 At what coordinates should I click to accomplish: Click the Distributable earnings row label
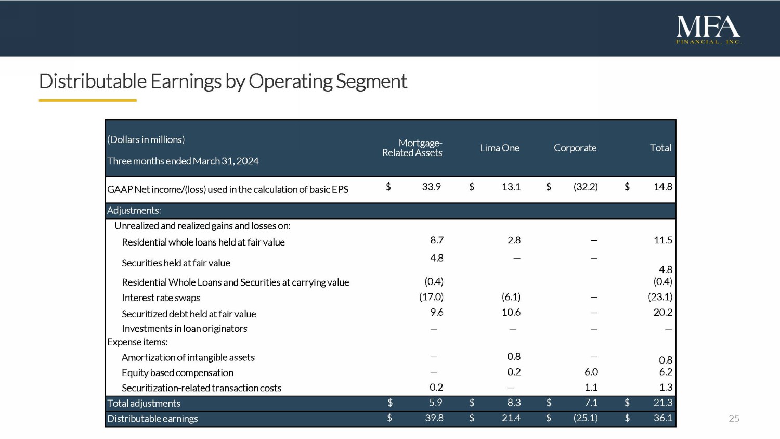coord(152,419)
